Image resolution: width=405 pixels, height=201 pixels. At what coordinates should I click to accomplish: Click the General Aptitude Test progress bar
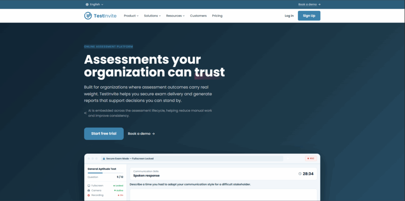(x=105, y=173)
